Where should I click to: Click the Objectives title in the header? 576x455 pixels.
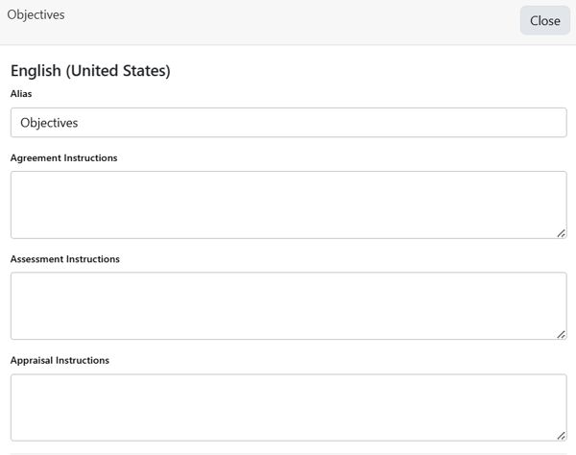[x=36, y=15]
